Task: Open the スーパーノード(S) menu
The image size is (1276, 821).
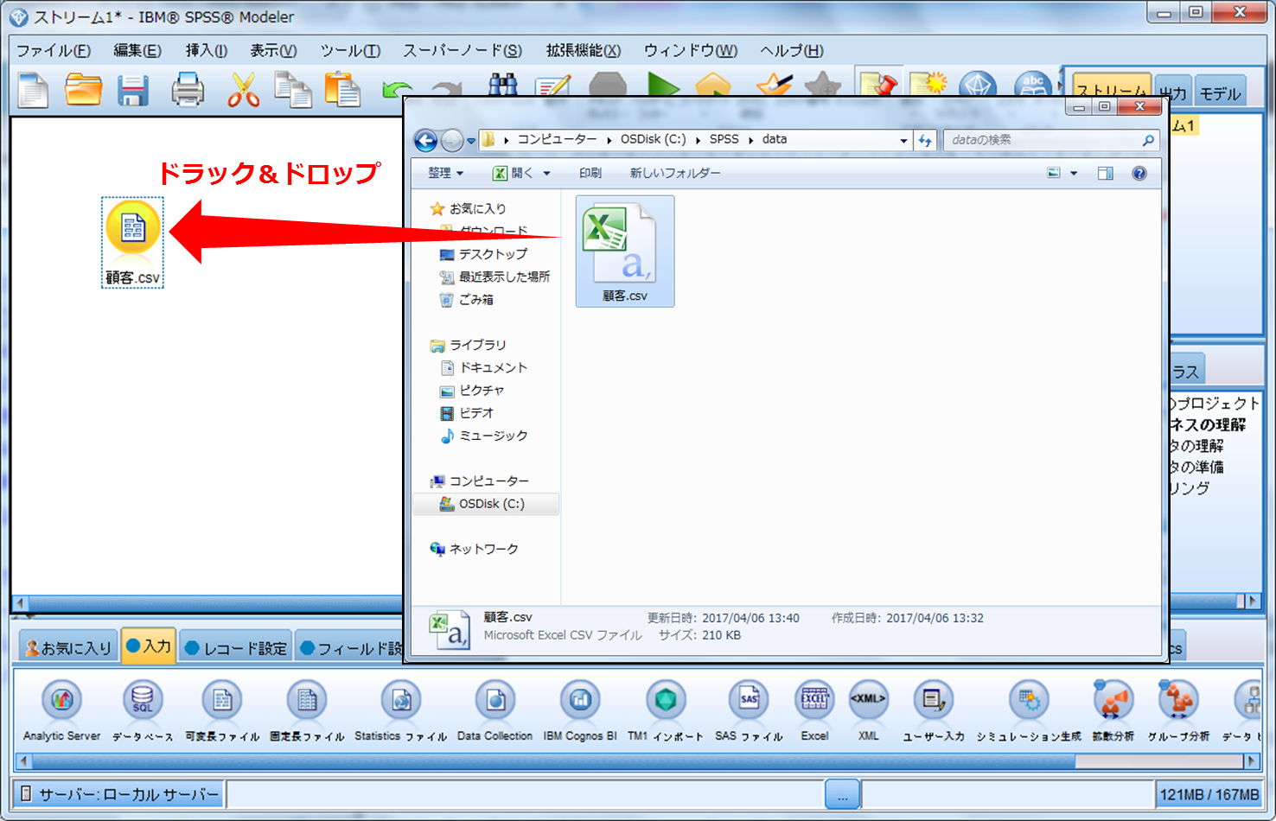Action: (463, 50)
